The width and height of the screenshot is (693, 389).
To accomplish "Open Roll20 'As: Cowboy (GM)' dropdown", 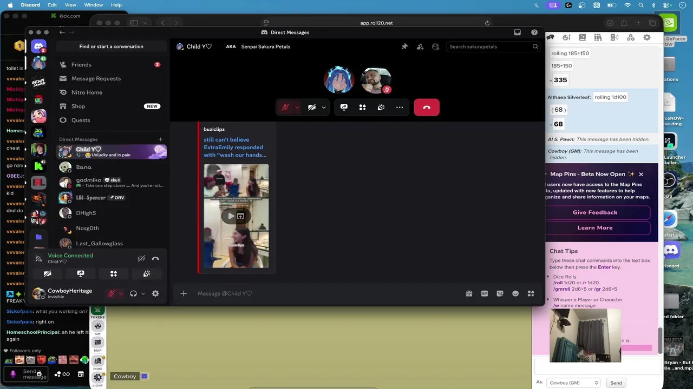I will (x=573, y=383).
